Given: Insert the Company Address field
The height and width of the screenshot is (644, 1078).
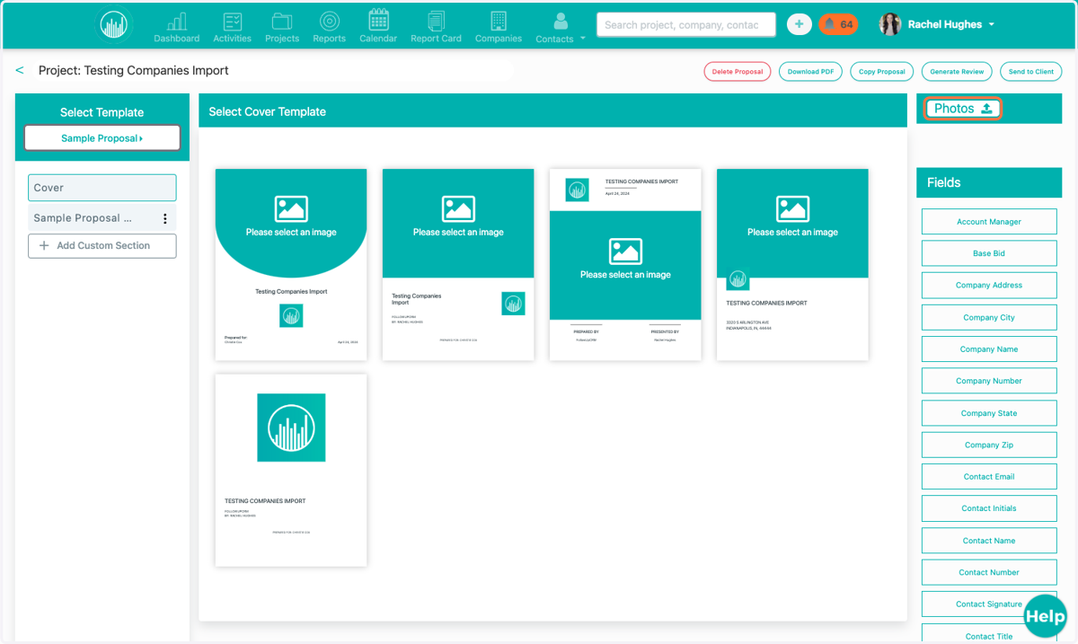Looking at the screenshot, I should click(989, 286).
